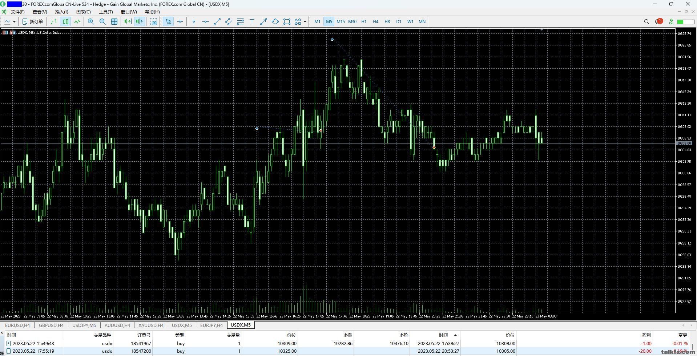The height and width of the screenshot is (356, 697).
Task: Switch to the EURJPY,H4 chart tab
Action: pyautogui.click(x=211, y=325)
